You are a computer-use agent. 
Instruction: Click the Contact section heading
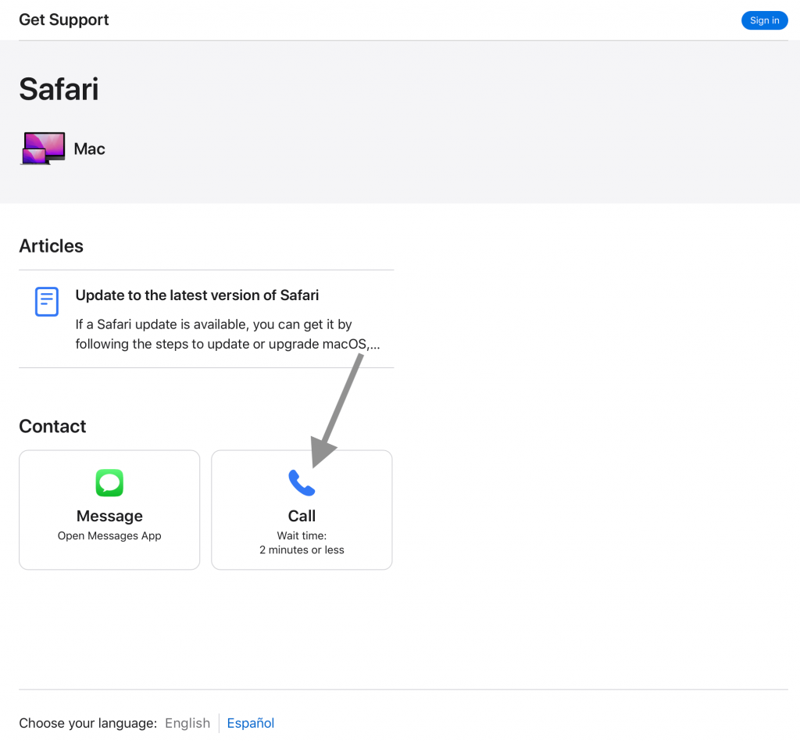click(x=52, y=426)
